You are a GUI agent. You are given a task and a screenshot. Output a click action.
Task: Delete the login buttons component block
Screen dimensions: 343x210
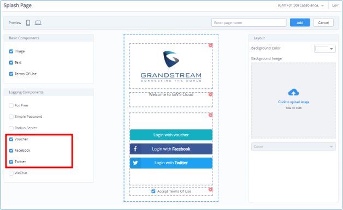click(210, 115)
